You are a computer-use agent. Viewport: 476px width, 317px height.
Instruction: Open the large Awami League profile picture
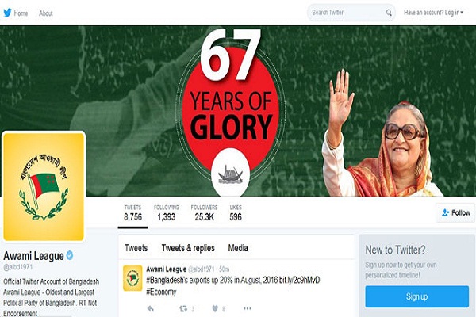click(x=44, y=186)
